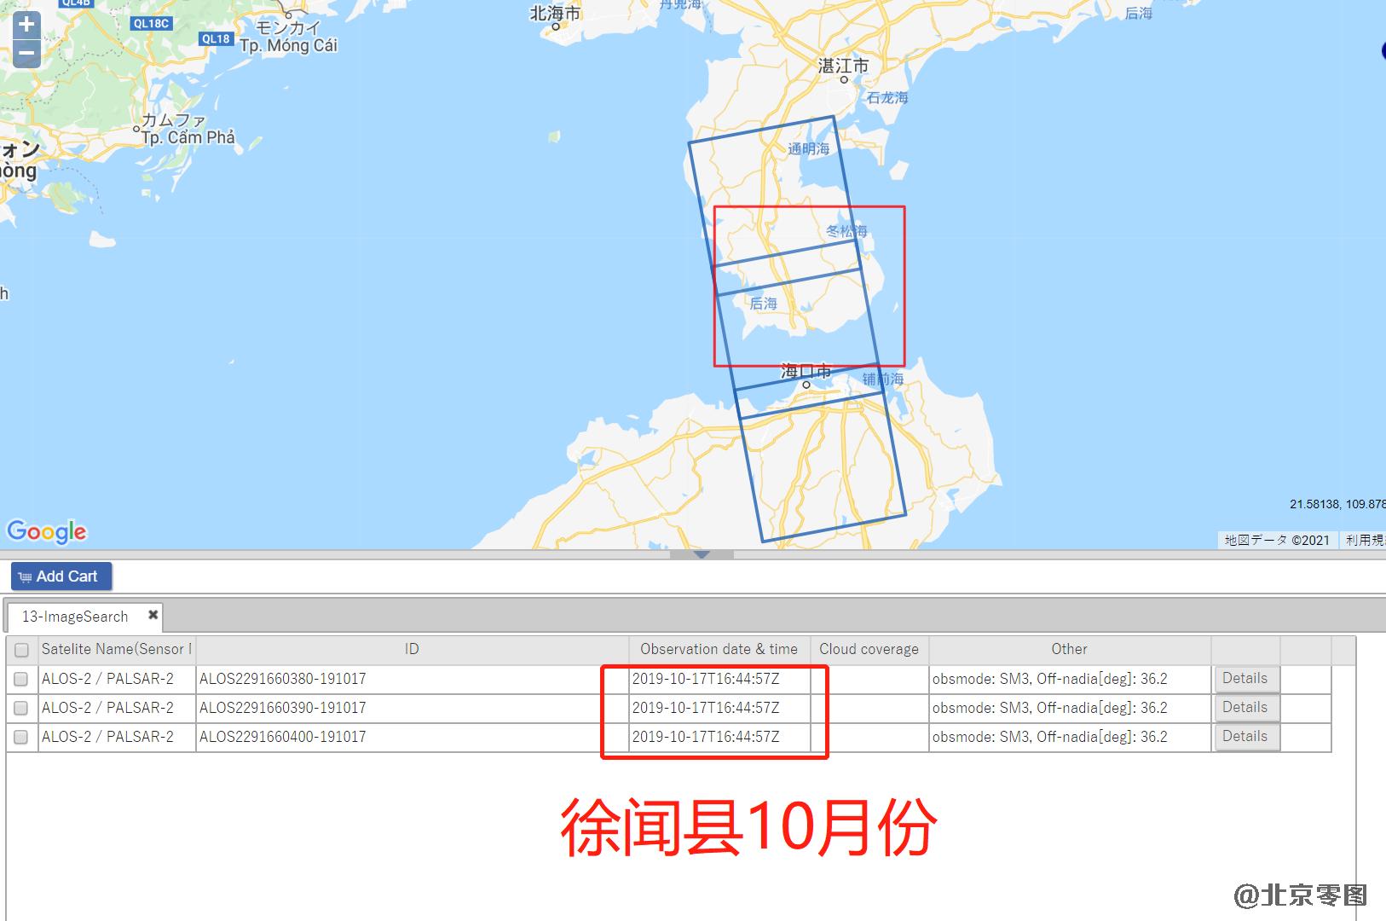Viewport: 1386px width, 921px height.
Task: Close the 13-ImageSearch tab
Action: point(153,615)
